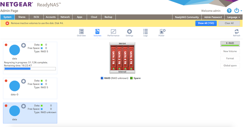Click the Global spare button
This screenshot has width=244, height=127.
tap(230, 65)
